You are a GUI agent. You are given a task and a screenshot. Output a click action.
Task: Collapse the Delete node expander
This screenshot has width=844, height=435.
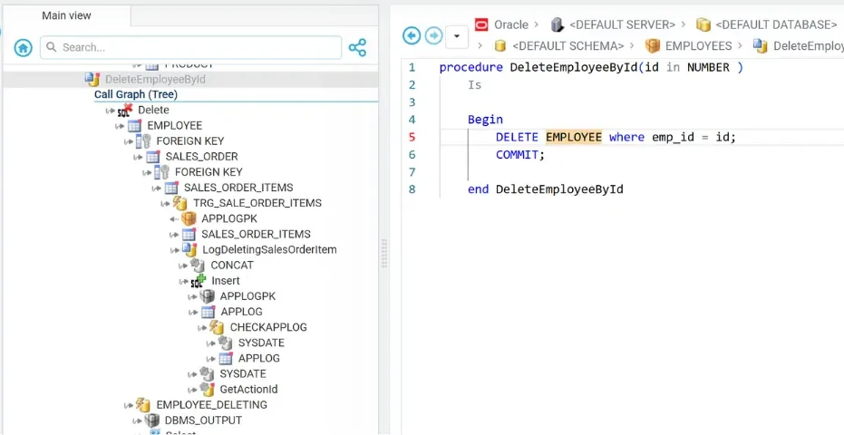tap(111, 111)
